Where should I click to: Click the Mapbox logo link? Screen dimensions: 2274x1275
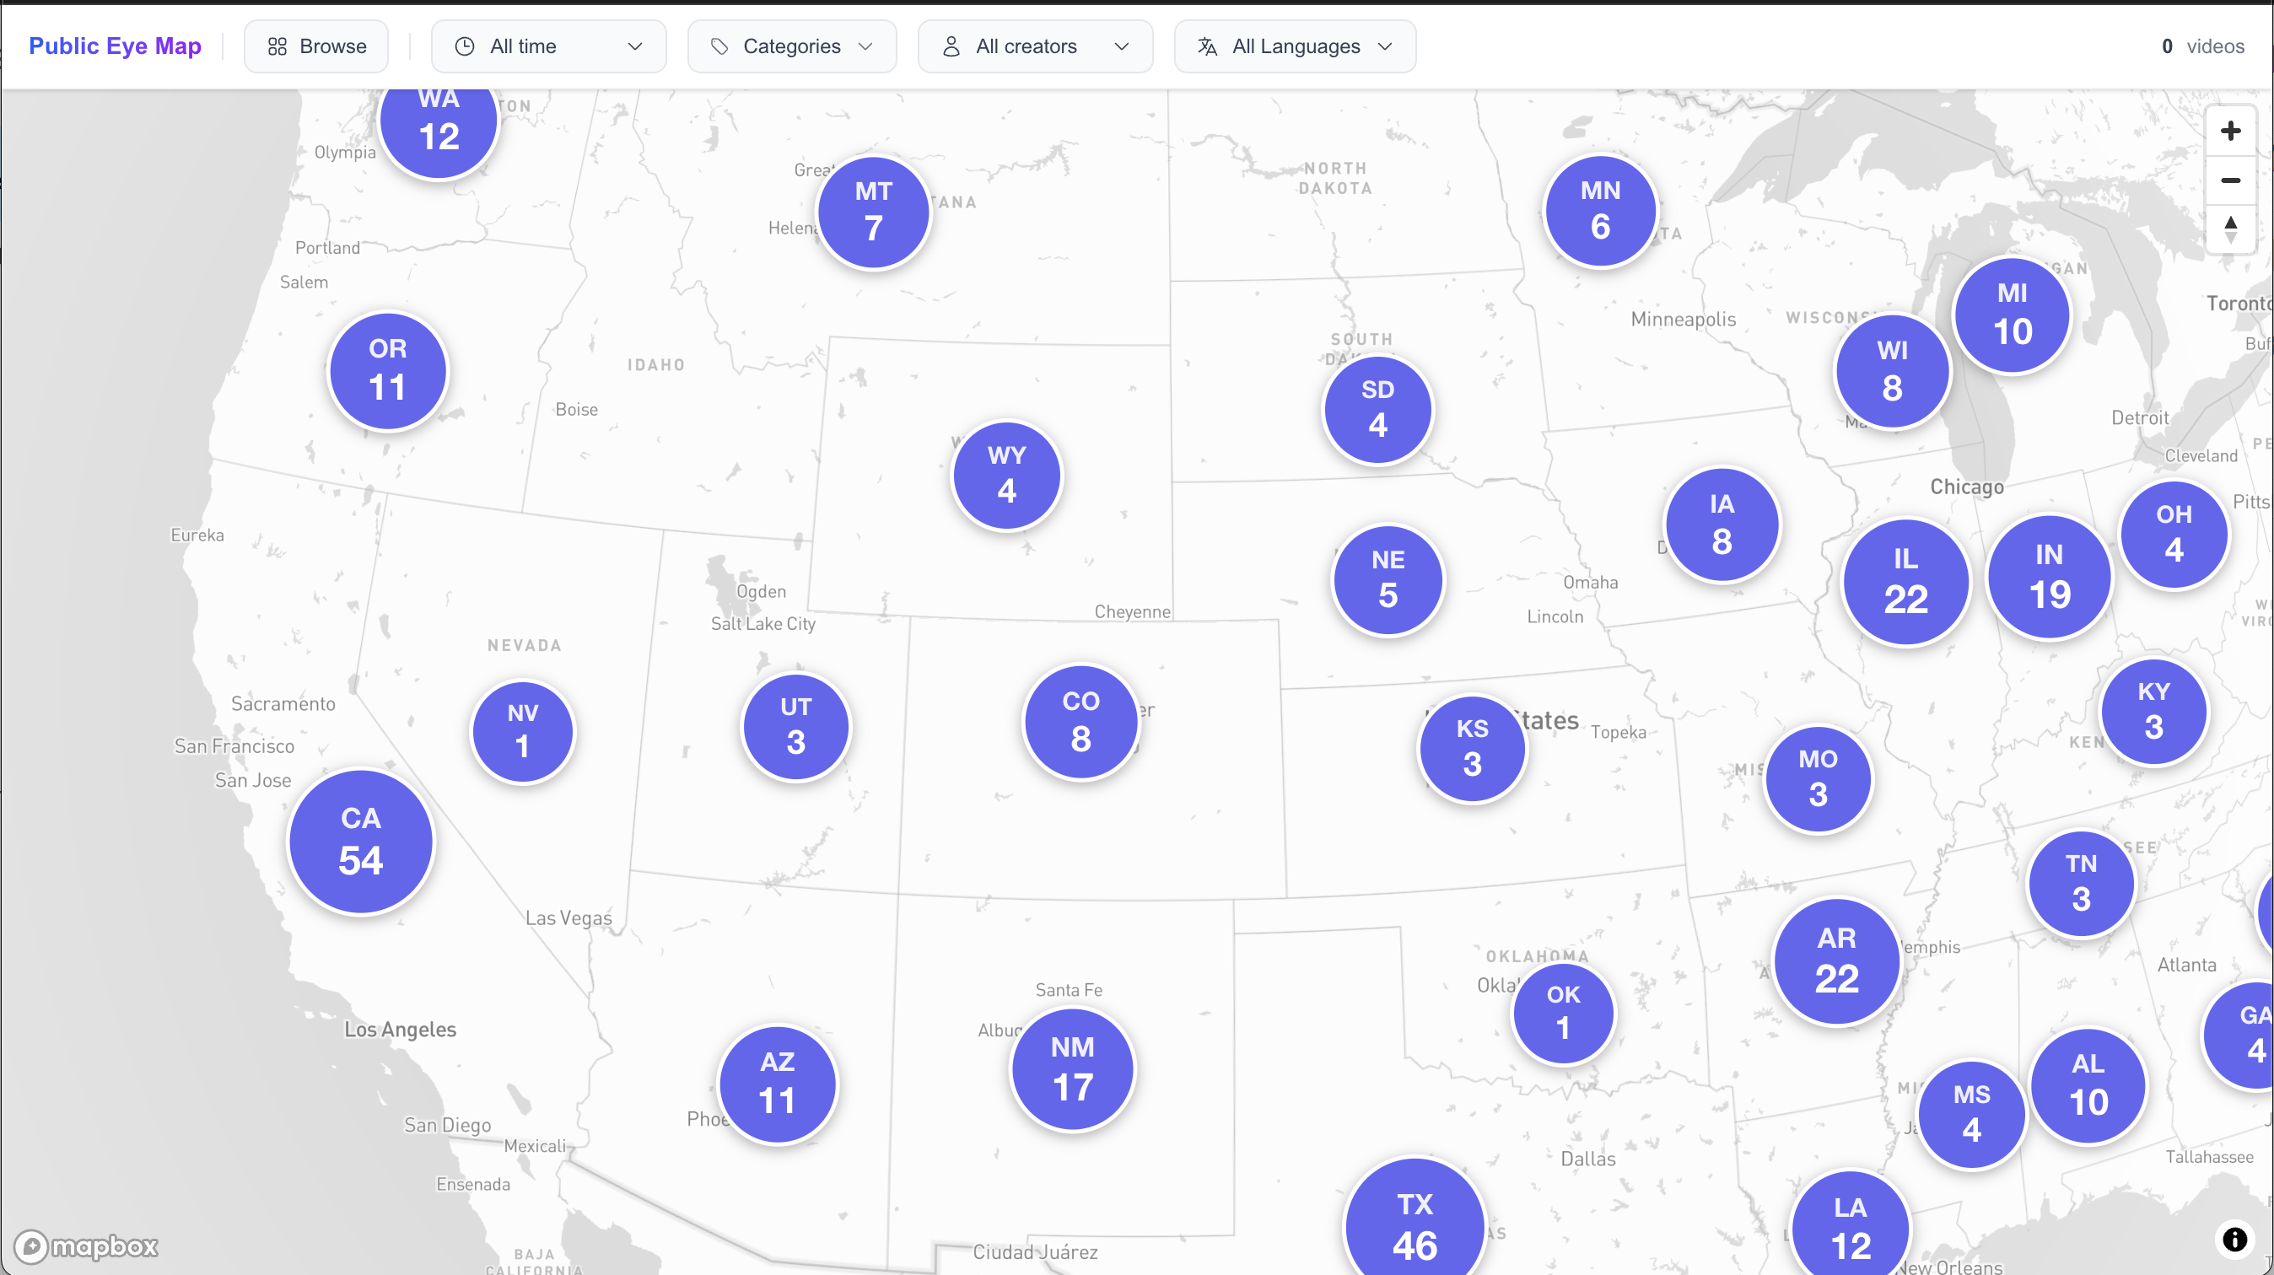point(87,1245)
